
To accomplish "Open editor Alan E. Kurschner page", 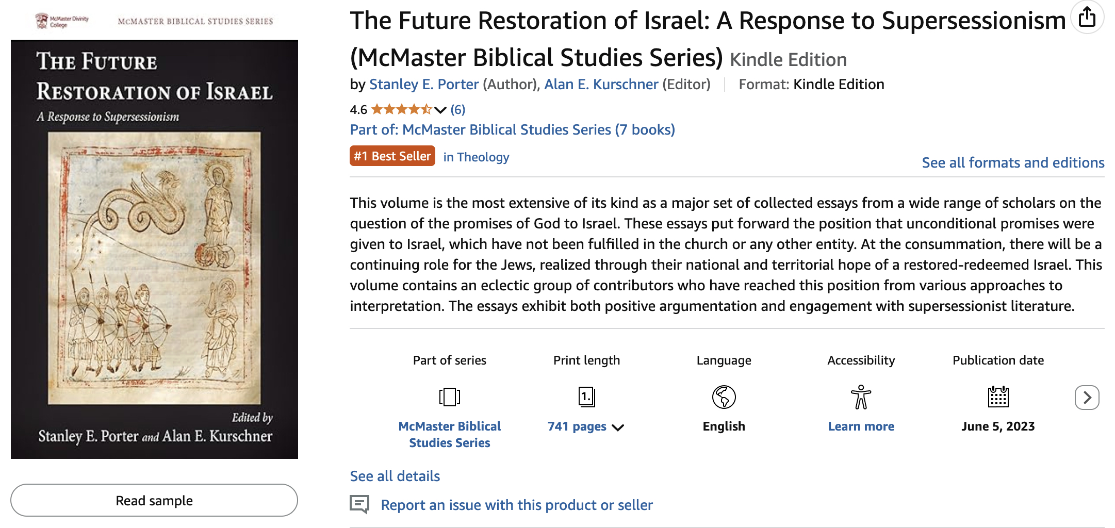I will [x=601, y=84].
